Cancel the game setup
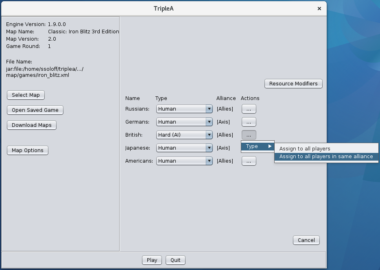This screenshot has height=270, width=380. pos(306,240)
